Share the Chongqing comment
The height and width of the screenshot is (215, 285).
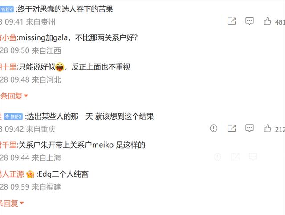[232, 128]
